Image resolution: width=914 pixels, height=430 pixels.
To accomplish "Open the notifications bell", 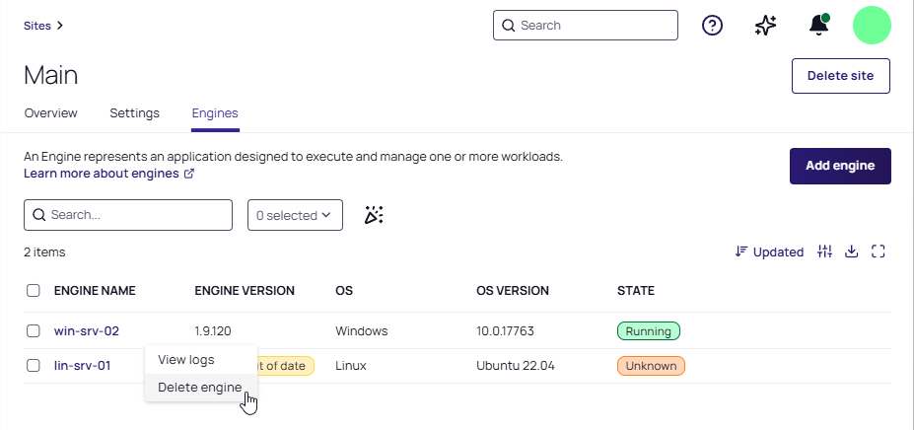I will pos(818,26).
